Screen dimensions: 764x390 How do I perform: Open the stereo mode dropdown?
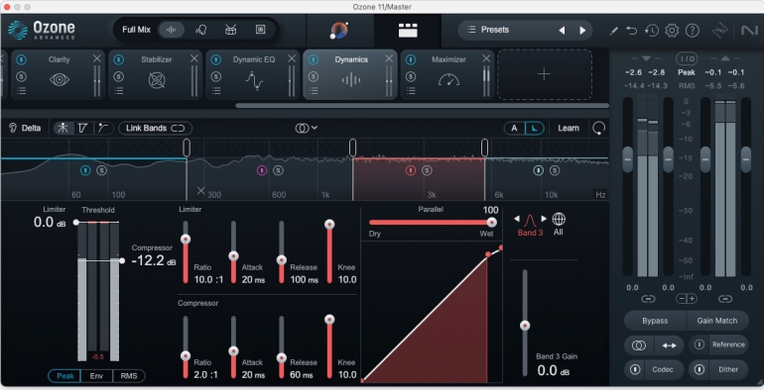306,128
